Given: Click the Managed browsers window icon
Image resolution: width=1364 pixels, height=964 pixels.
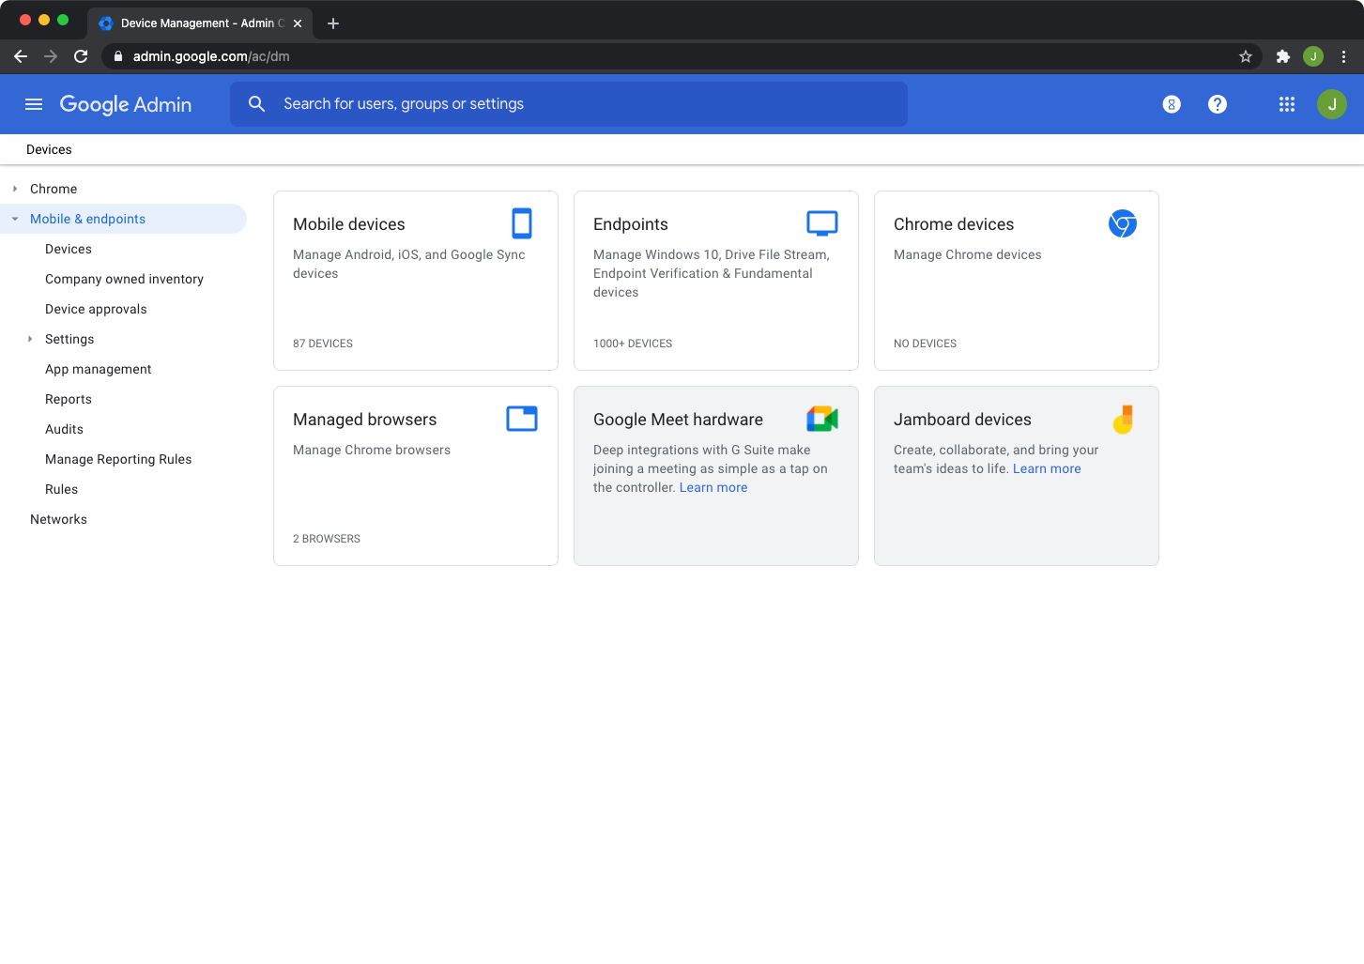Looking at the screenshot, I should (522, 419).
